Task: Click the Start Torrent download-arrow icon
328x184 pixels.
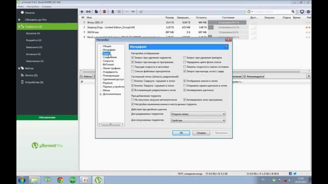Action: [112, 12]
